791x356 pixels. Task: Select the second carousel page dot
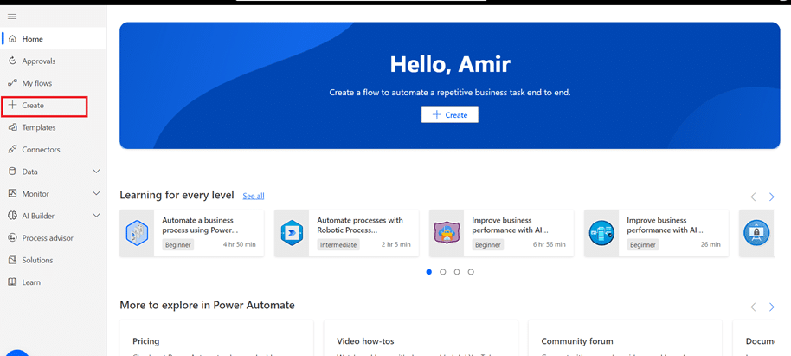443,272
